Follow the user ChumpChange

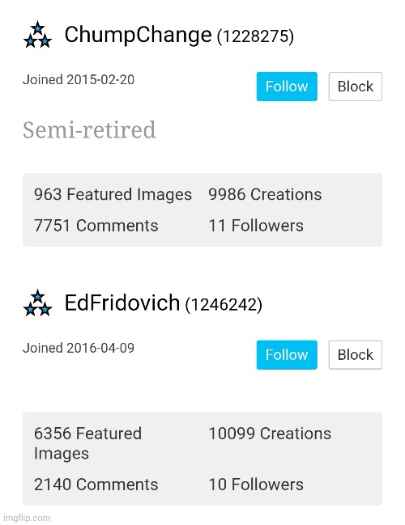point(287,87)
